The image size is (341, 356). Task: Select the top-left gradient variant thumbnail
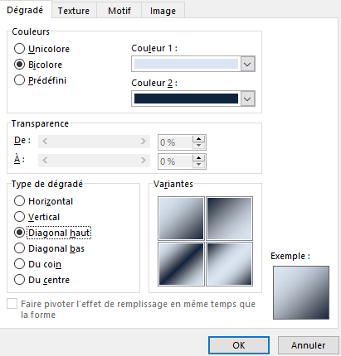181,218
